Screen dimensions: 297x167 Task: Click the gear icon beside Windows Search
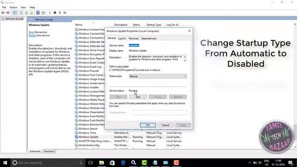76,128
